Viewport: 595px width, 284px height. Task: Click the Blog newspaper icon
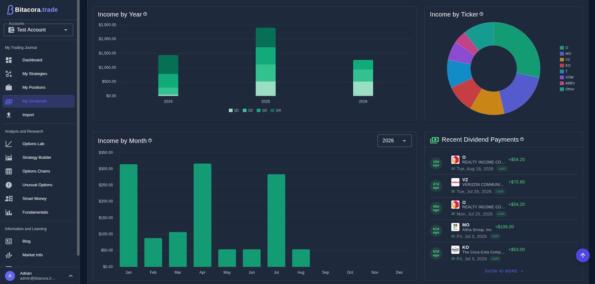pos(9,241)
